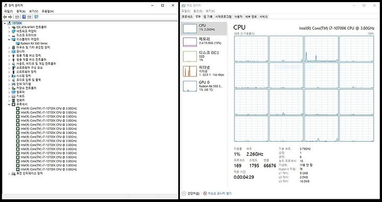Click the 간단히(D) fewer details button

191,194
